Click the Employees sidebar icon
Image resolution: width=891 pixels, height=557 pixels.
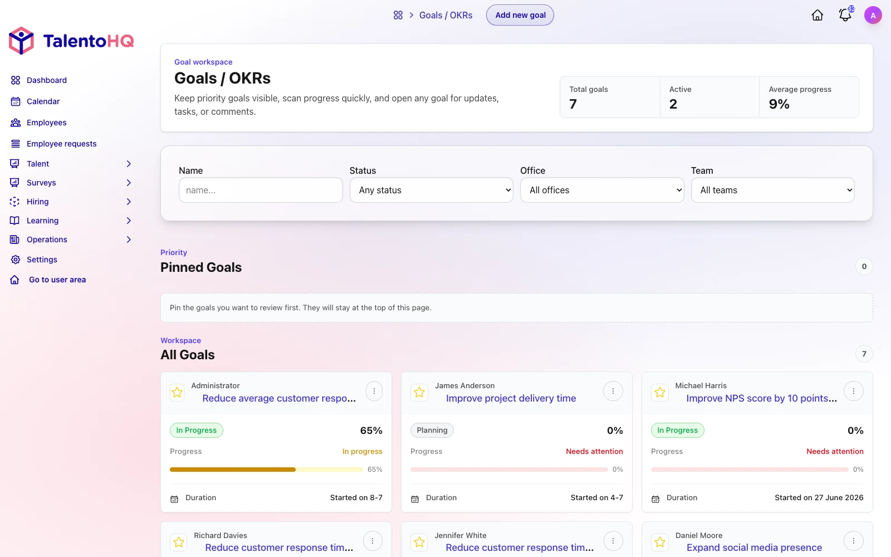[x=16, y=123]
